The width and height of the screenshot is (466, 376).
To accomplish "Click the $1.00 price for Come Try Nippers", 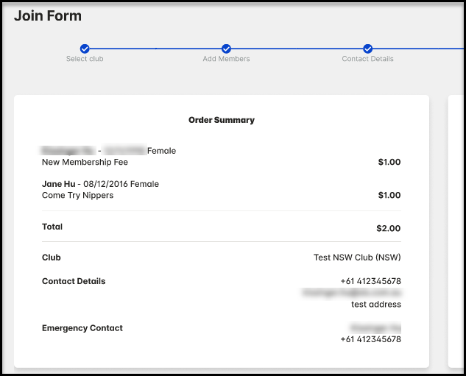I will point(389,196).
